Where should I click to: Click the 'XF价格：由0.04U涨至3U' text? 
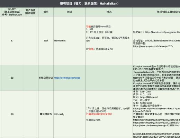[x=99, y=49]
